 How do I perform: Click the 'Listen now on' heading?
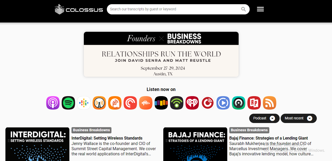[161, 89]
